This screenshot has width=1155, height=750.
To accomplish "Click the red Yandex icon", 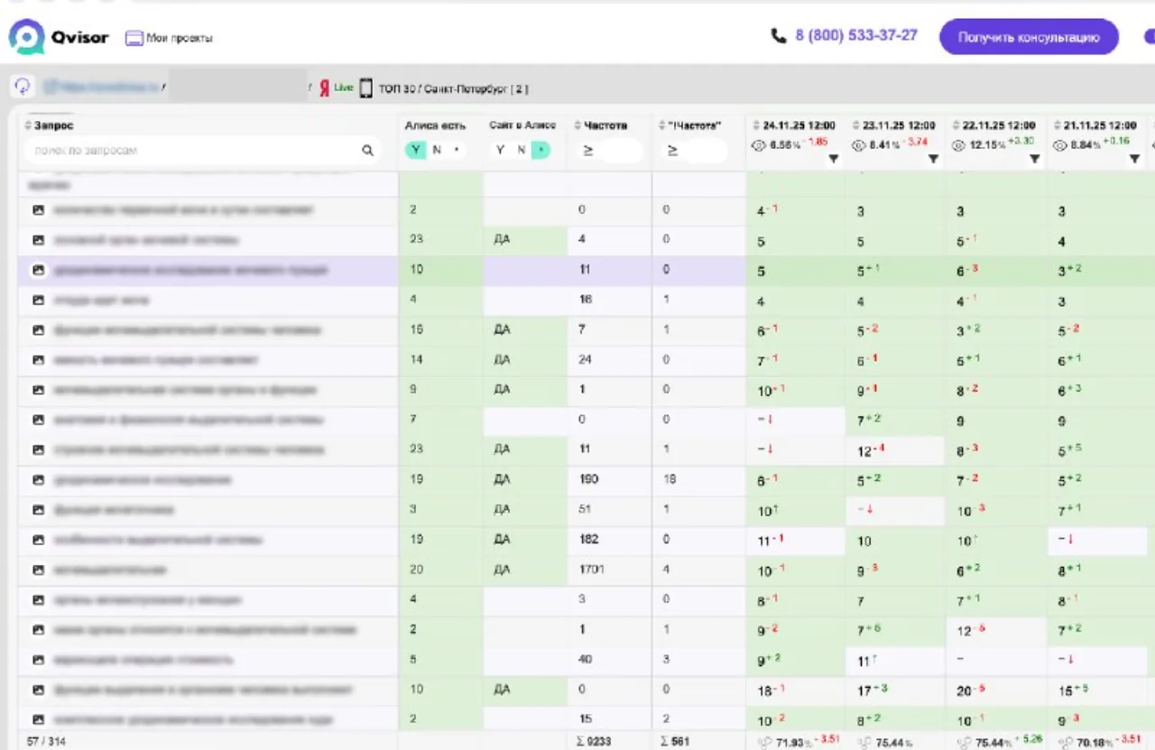I will 325,88.
